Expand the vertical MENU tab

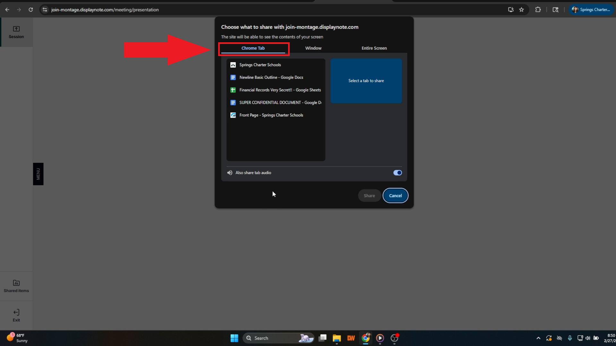tap(38, 174)
